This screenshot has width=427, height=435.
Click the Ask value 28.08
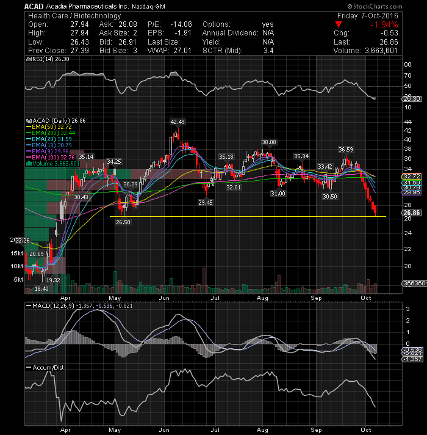(x=127, y=24)
